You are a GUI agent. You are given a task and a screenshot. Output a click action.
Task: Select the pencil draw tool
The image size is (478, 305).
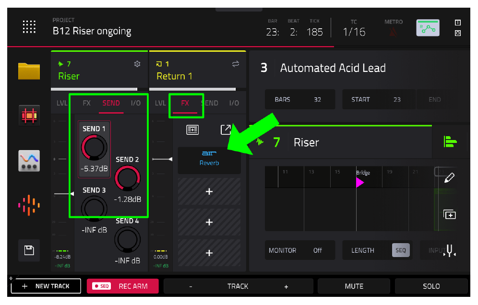tap(449, 177)
